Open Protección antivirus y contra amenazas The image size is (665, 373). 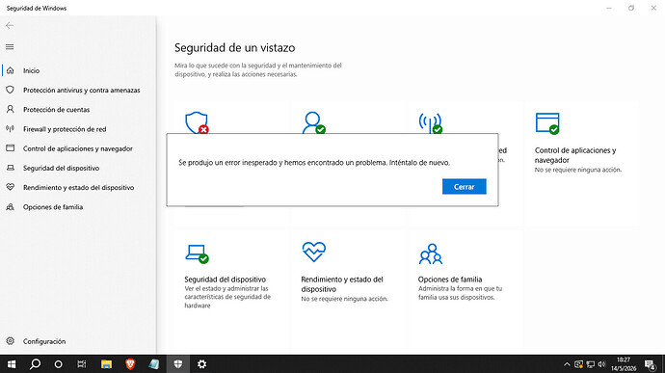tap(81, 91)
